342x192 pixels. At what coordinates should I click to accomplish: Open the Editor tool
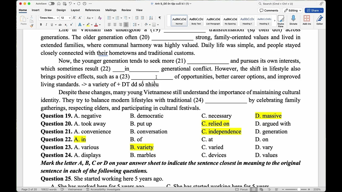pyautogui.click(x=320, y=20)
